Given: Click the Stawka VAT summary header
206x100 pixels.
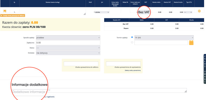Looking at the screenshot, I should (116, 20).
